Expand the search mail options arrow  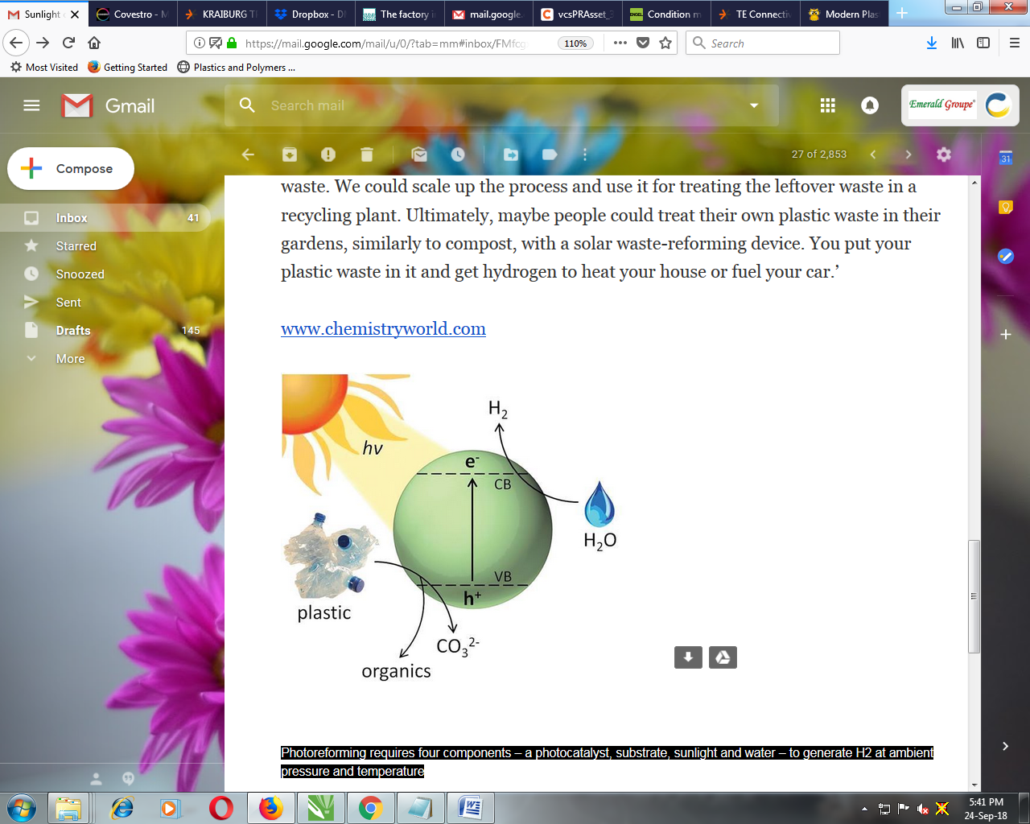[754, 105]
